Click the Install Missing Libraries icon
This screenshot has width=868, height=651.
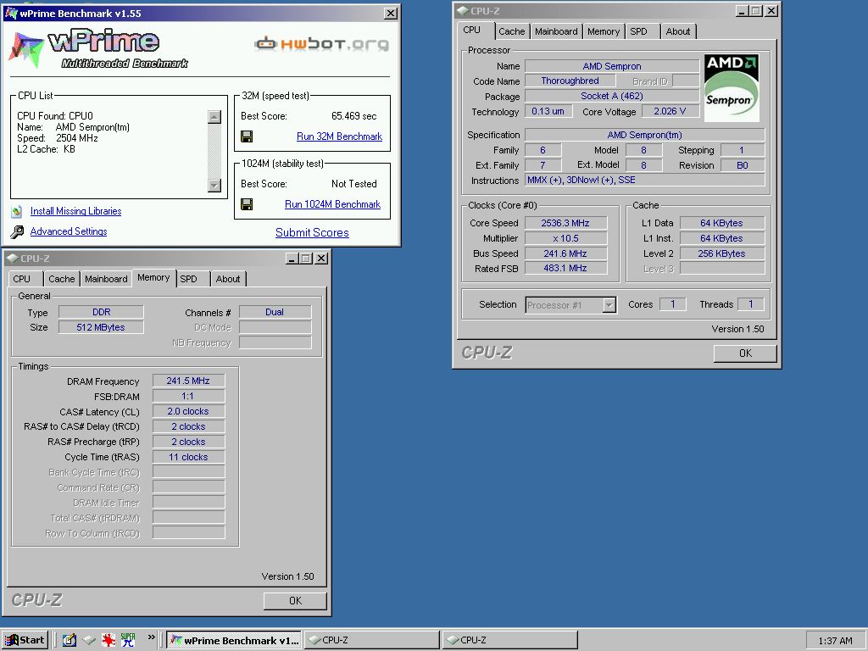[17, 211]
